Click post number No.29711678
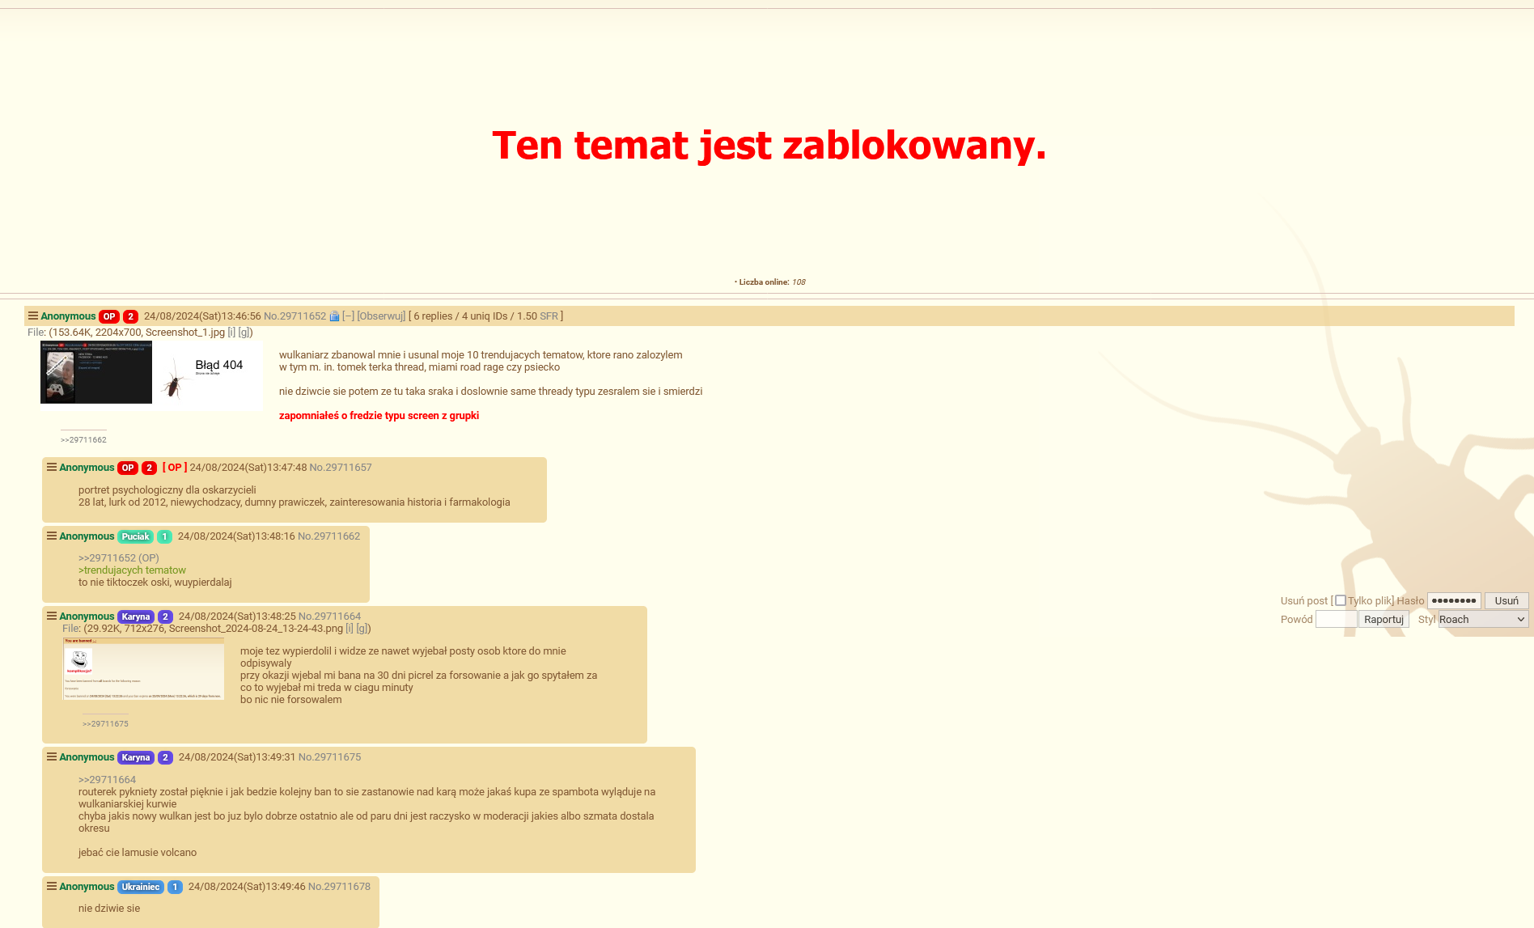1534x928 pixels. click(x=339, y=887)
